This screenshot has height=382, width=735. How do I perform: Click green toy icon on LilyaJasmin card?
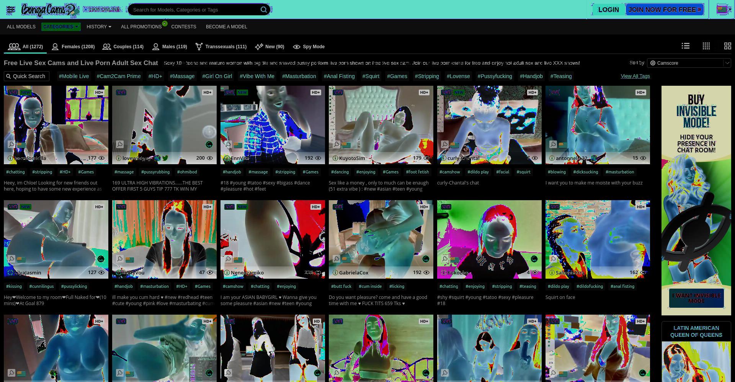(x=101, y=259)
